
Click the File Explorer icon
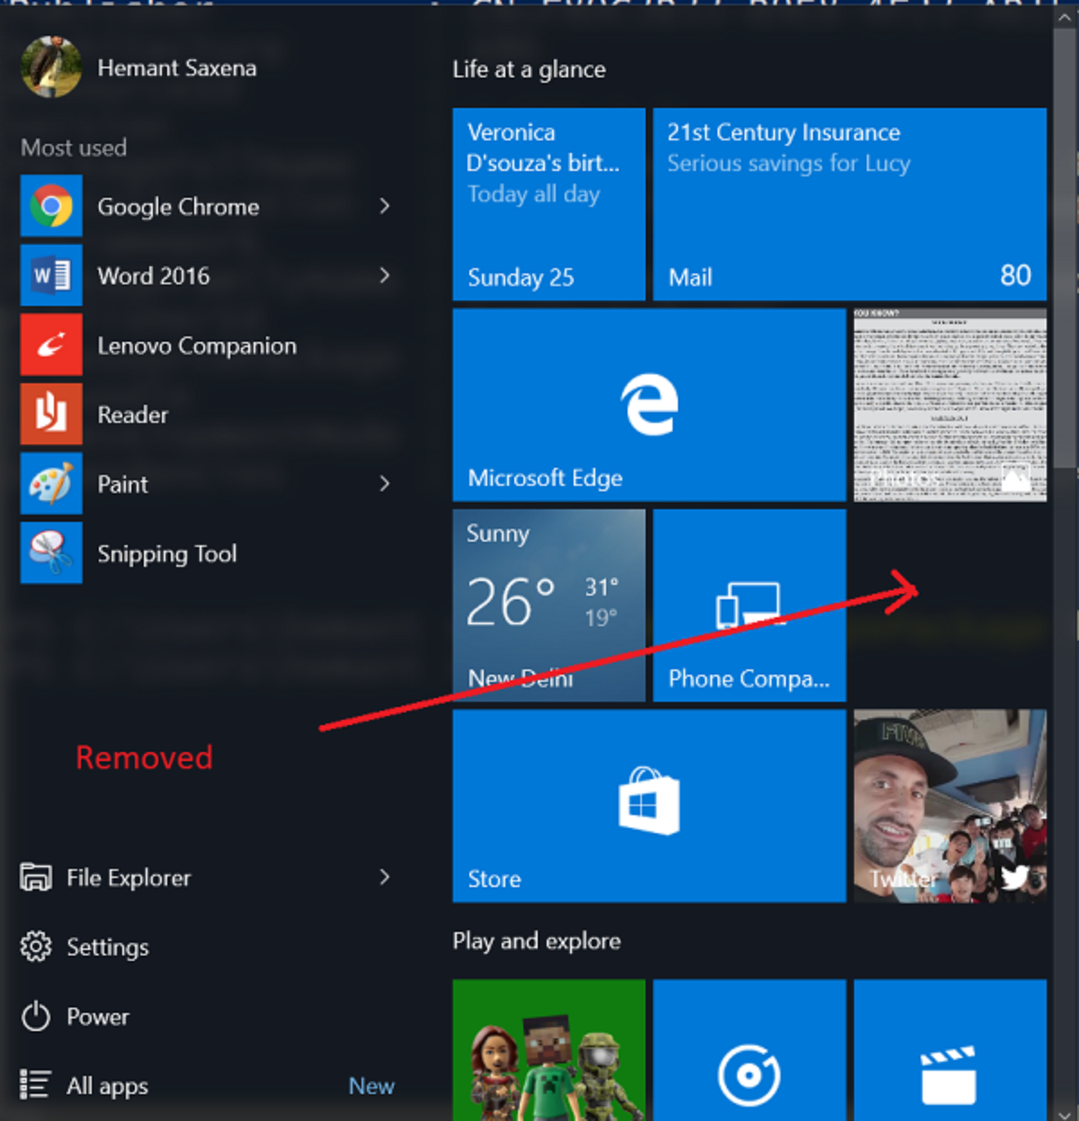tap(36, 877)
